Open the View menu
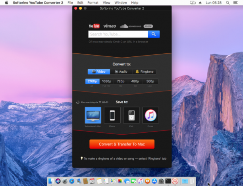This screenshot has height=186, width=243. point(107,3)
